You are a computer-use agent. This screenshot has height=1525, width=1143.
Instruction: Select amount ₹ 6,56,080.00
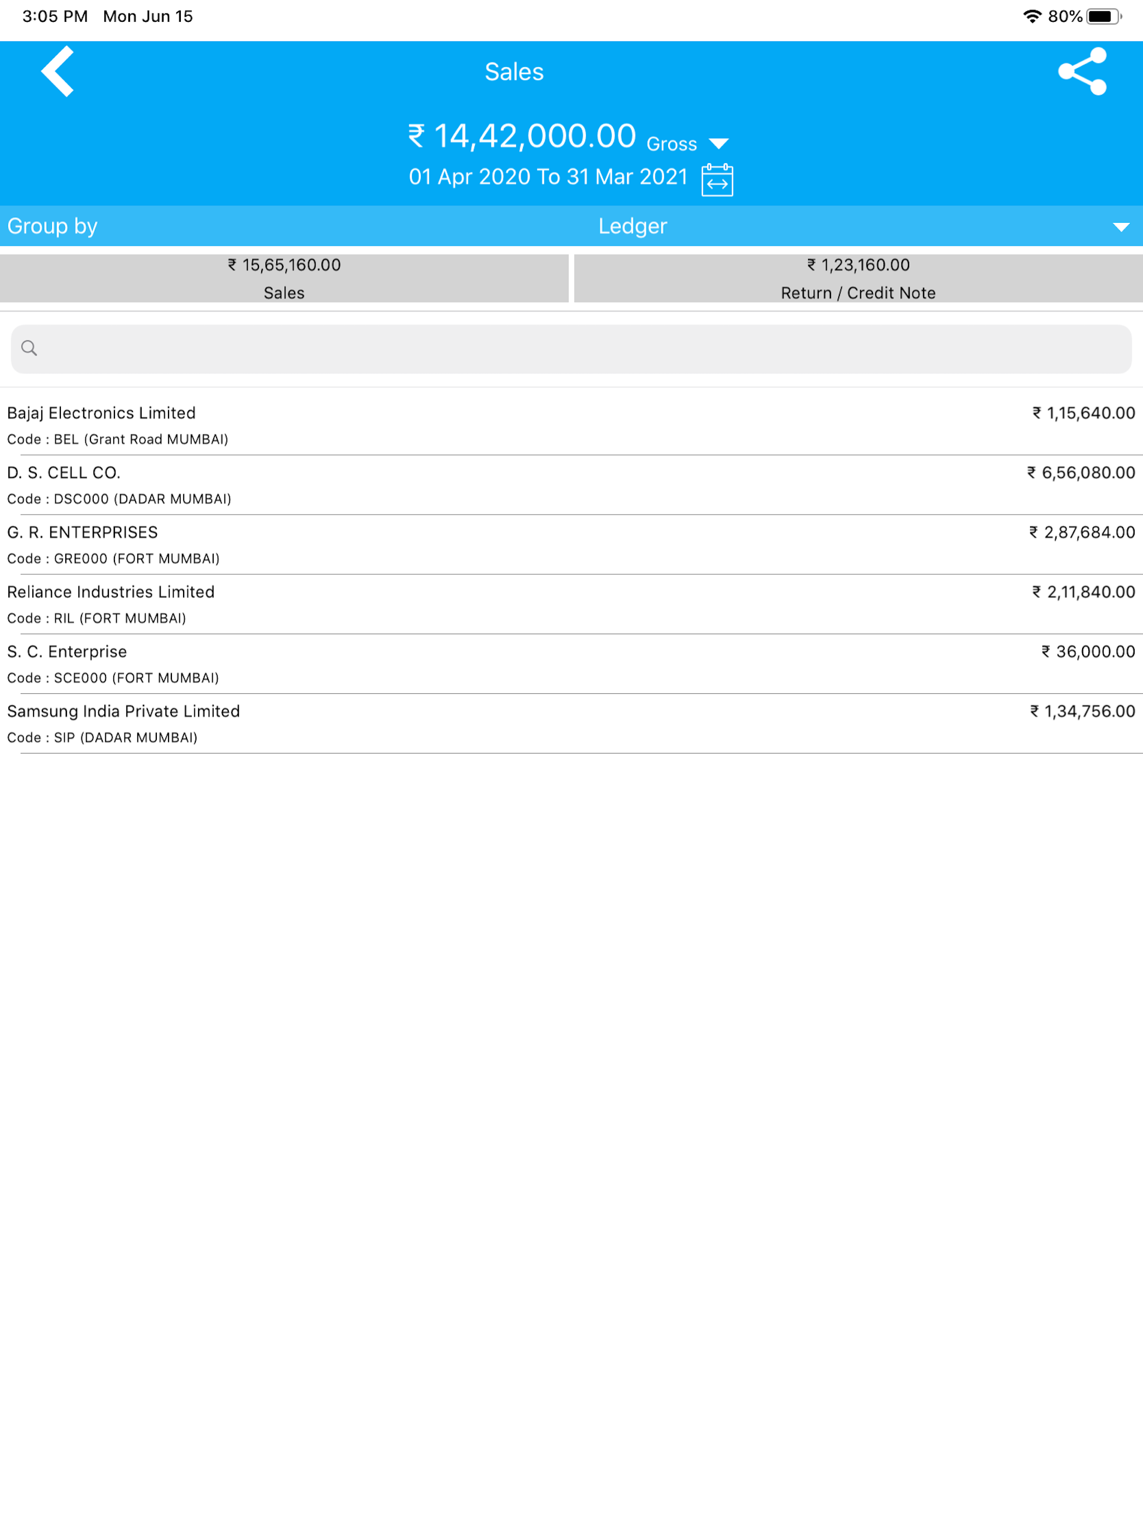(1081, 473)
